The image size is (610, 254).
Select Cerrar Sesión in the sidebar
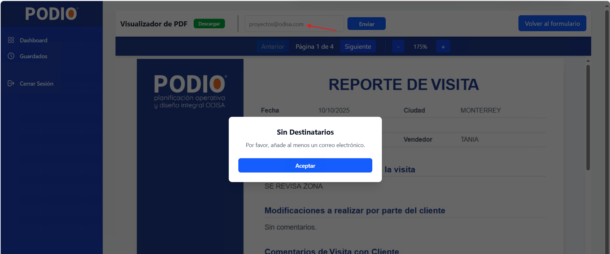pyautogui.click(x=36, y=84)
